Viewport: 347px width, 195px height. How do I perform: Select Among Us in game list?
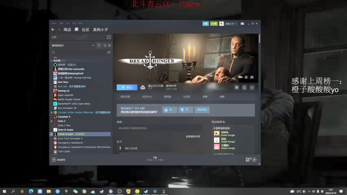(63, 91)
